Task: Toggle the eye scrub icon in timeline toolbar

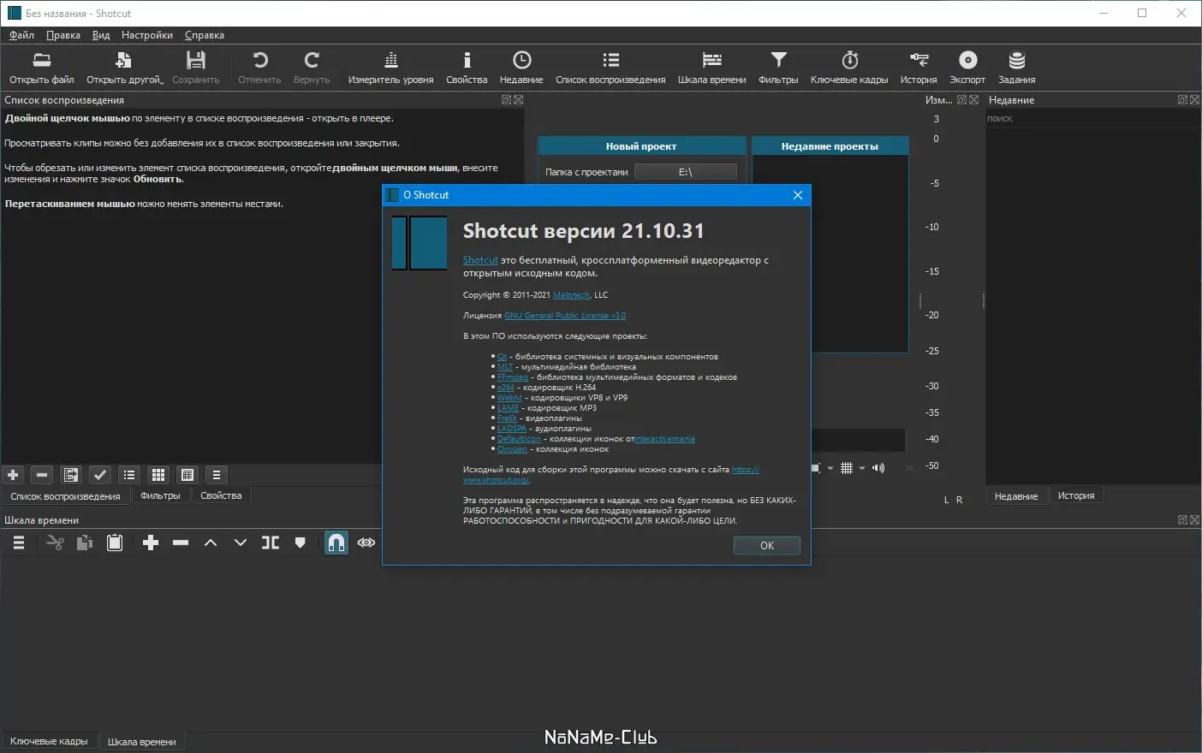Action: pyautogui.click(x=366, y=543)
